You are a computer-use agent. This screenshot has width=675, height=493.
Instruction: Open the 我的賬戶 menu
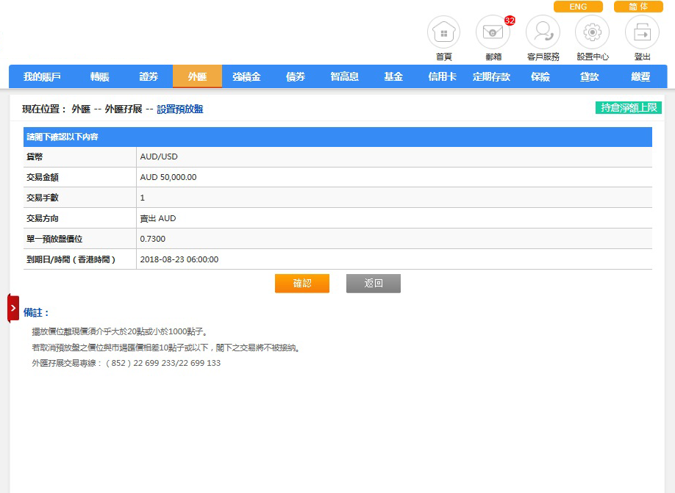click(42, 76)
